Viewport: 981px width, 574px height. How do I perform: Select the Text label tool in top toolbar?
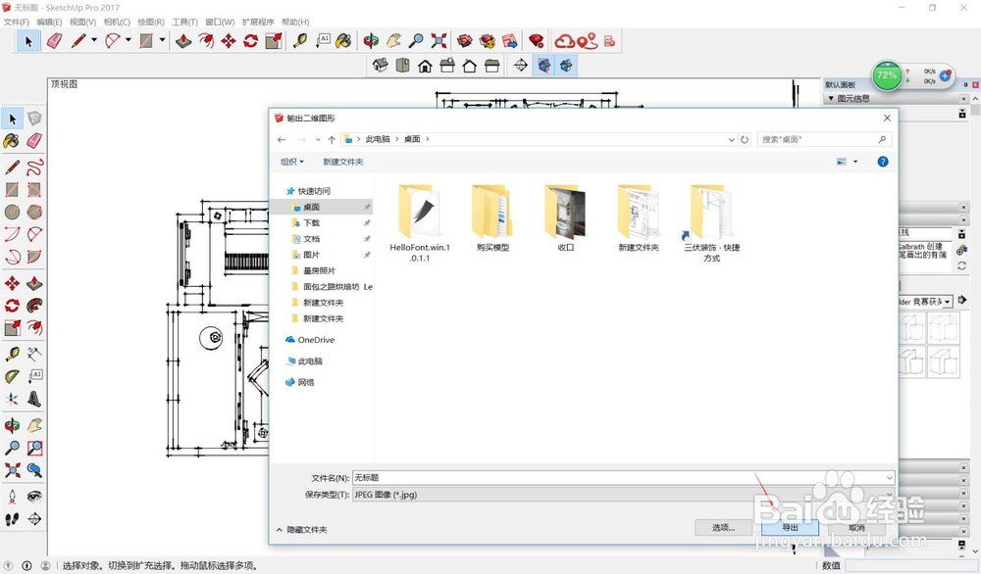pyautogui.click(x=323, y=41)
